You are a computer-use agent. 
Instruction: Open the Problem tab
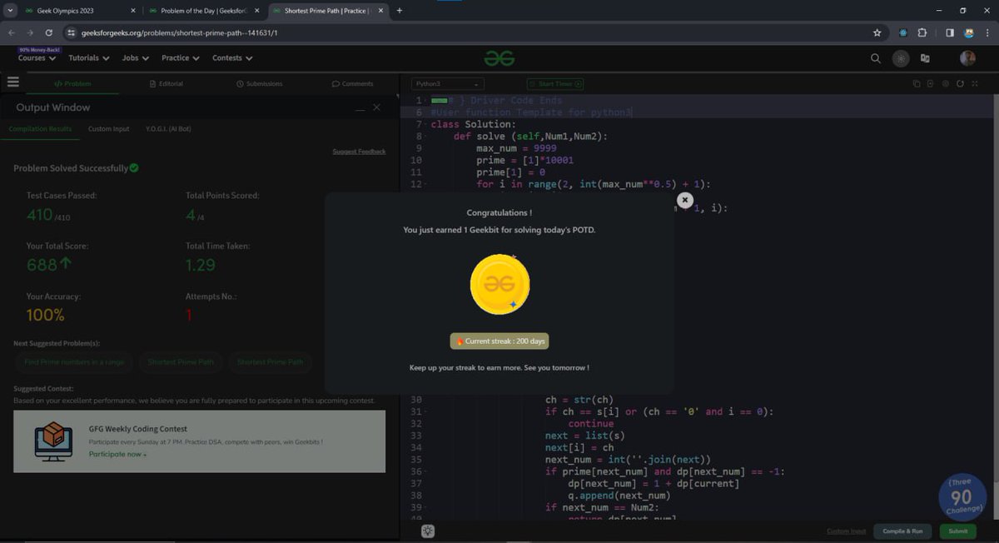pyautogui.click(x=72, y=84)
